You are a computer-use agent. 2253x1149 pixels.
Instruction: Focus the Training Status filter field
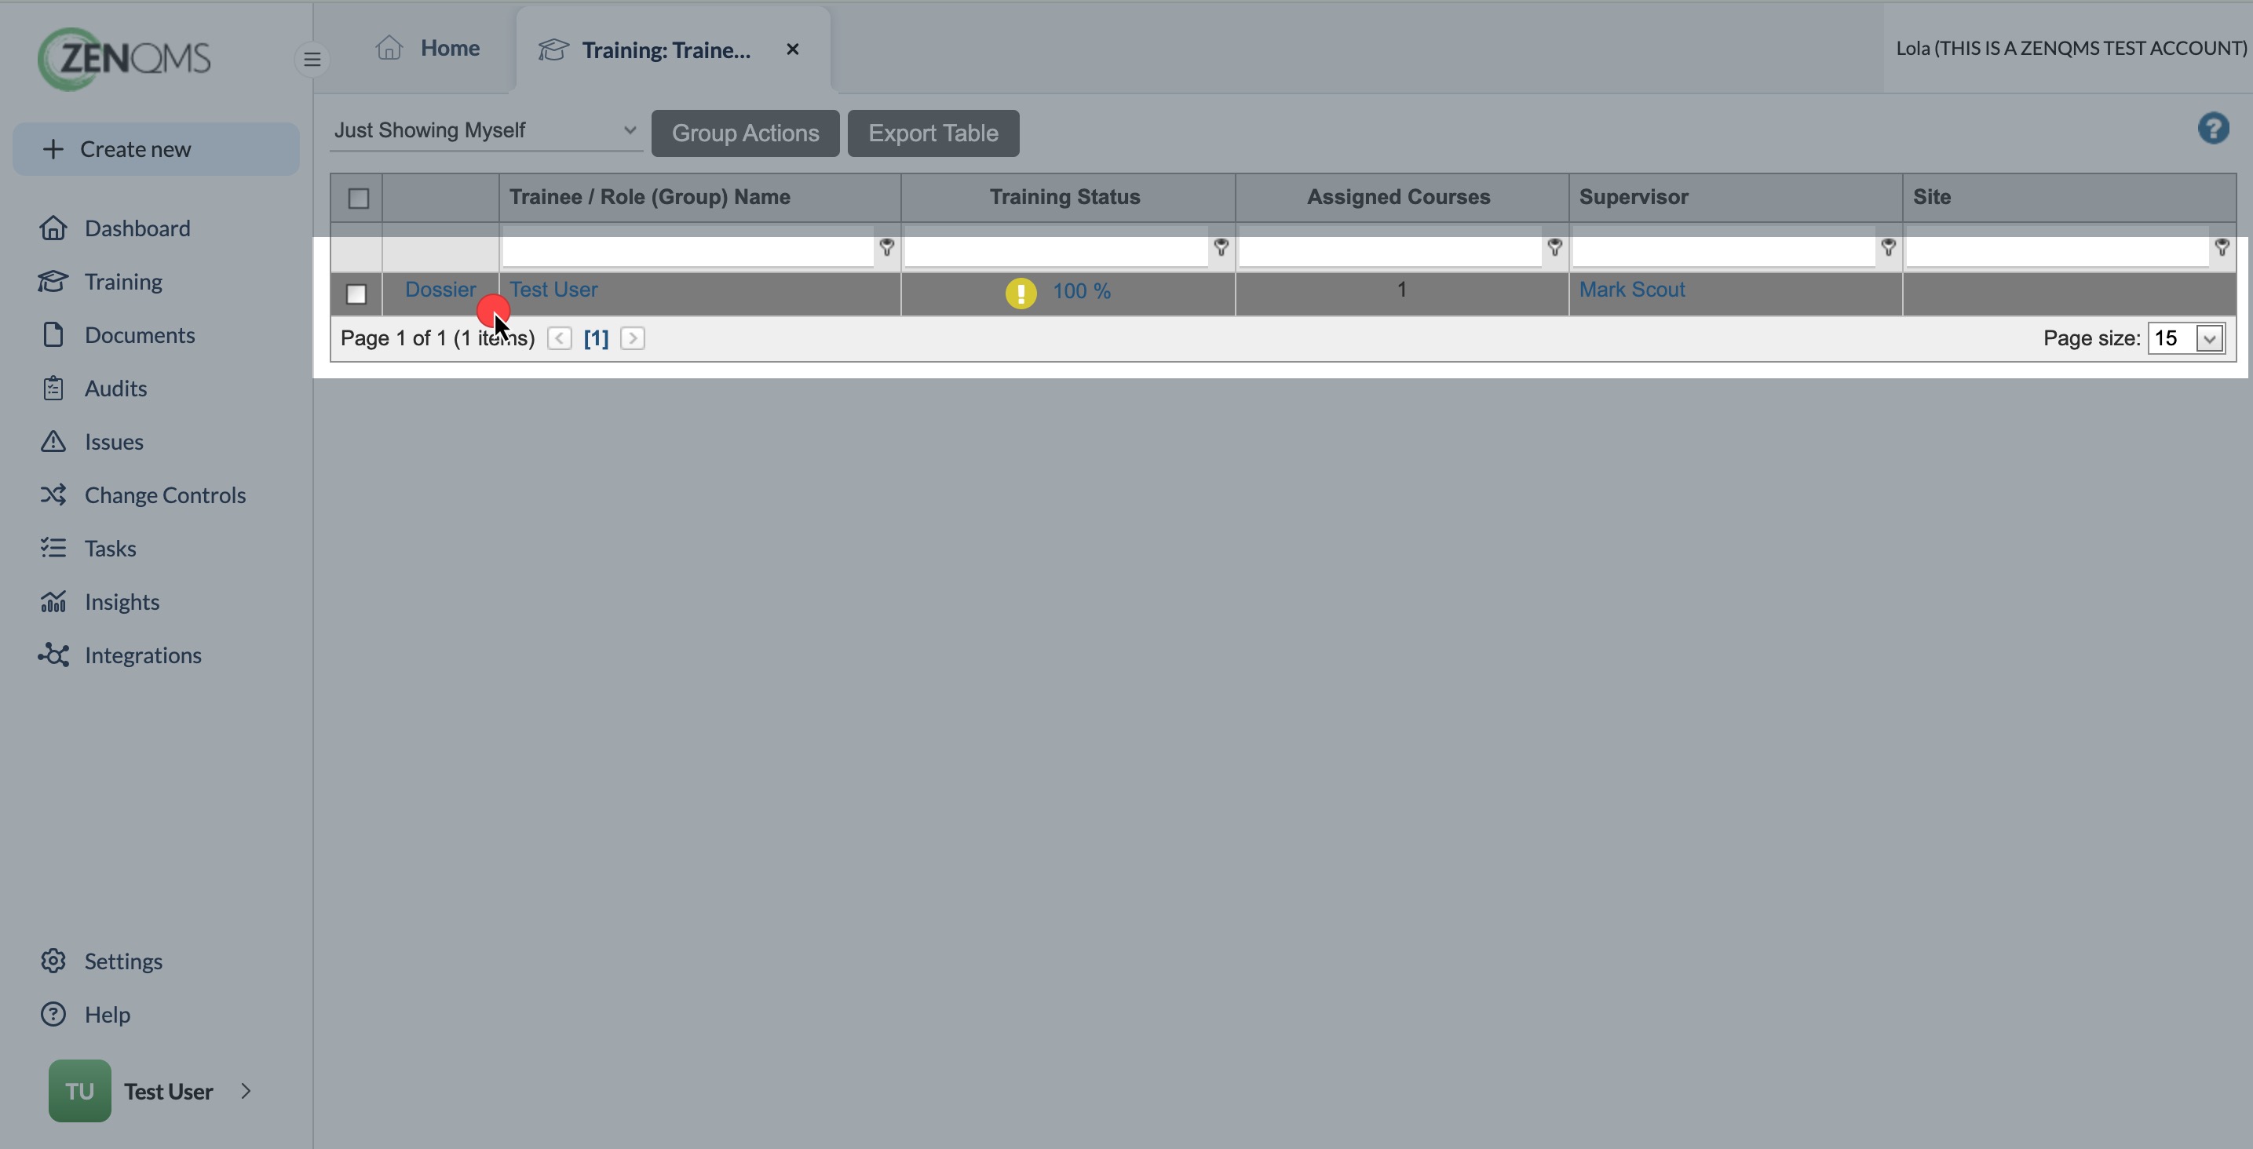(x=1056, y=247)
